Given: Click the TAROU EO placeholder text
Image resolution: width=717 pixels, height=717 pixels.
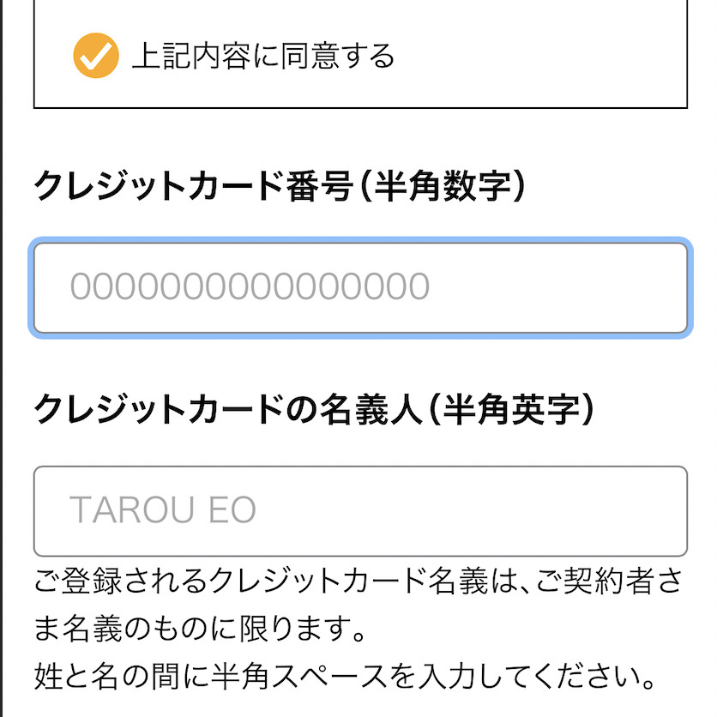Looking at the screenshot, I should tap(163, 511).
